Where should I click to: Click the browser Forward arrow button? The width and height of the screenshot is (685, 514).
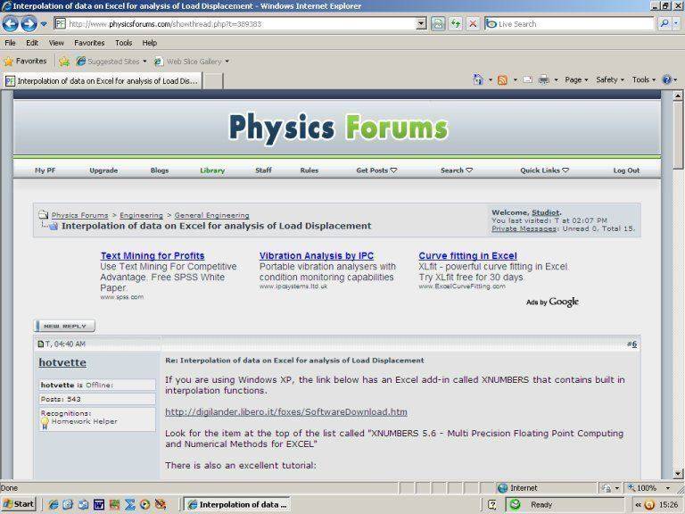(x=29, y=23)
